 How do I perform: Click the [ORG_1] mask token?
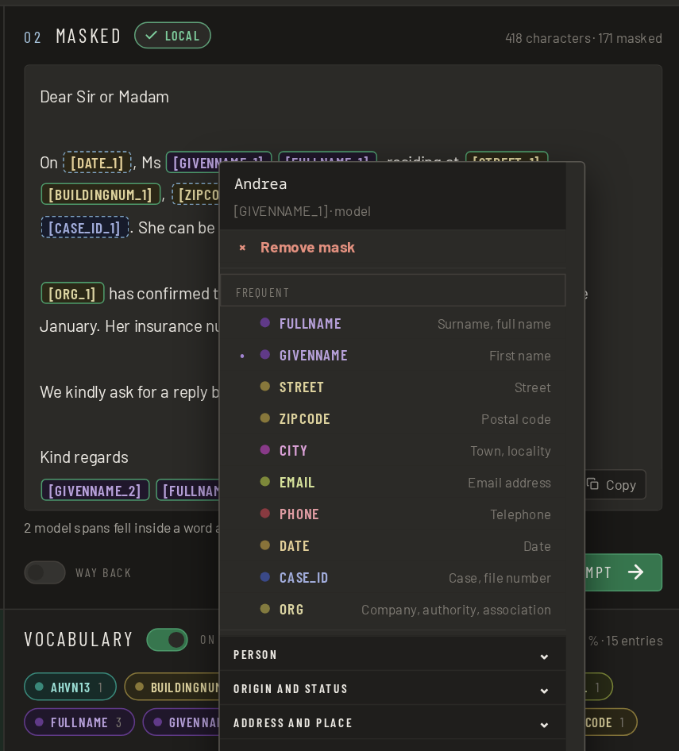tap(72, 293)
